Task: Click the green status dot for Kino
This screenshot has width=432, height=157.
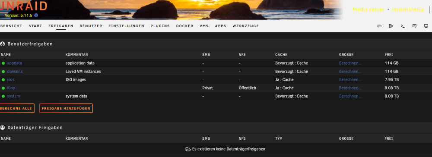Action: [x=3, y=88]
